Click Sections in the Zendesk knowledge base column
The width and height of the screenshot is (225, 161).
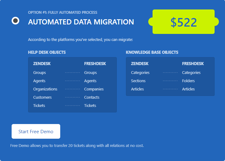pos(138,81)
